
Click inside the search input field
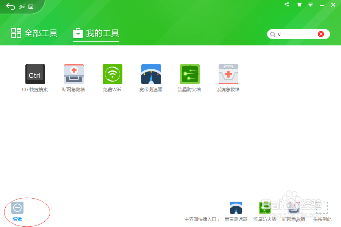296,34
